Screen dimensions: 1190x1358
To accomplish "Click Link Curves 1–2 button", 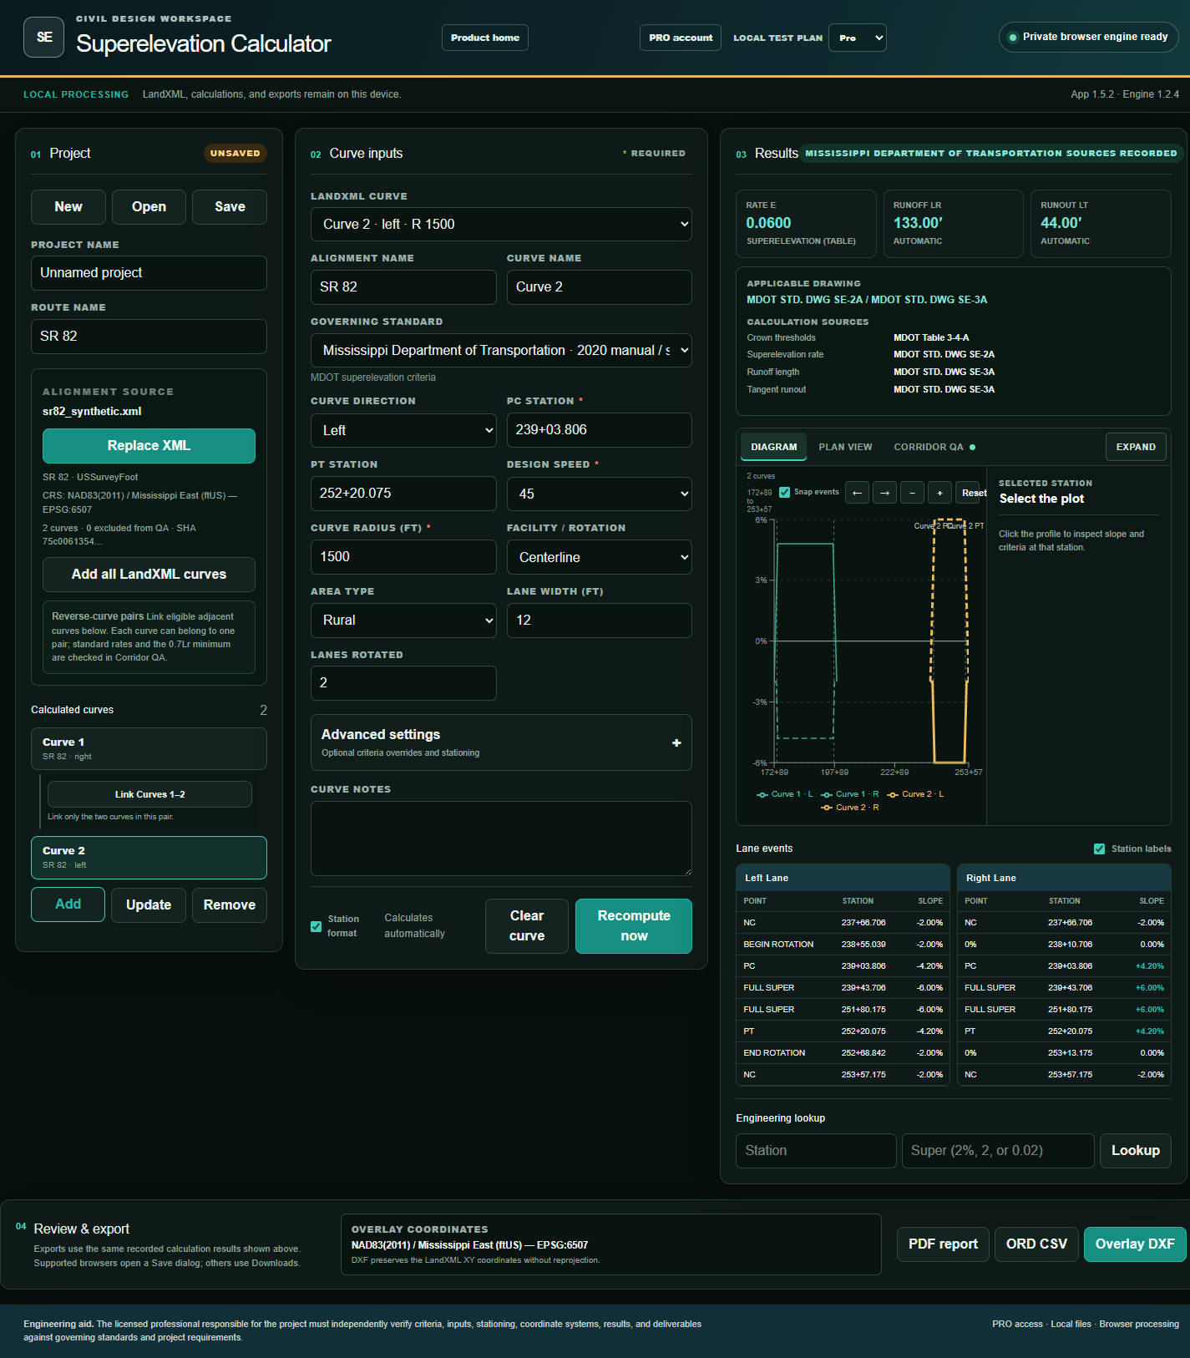I will [149, 794].
